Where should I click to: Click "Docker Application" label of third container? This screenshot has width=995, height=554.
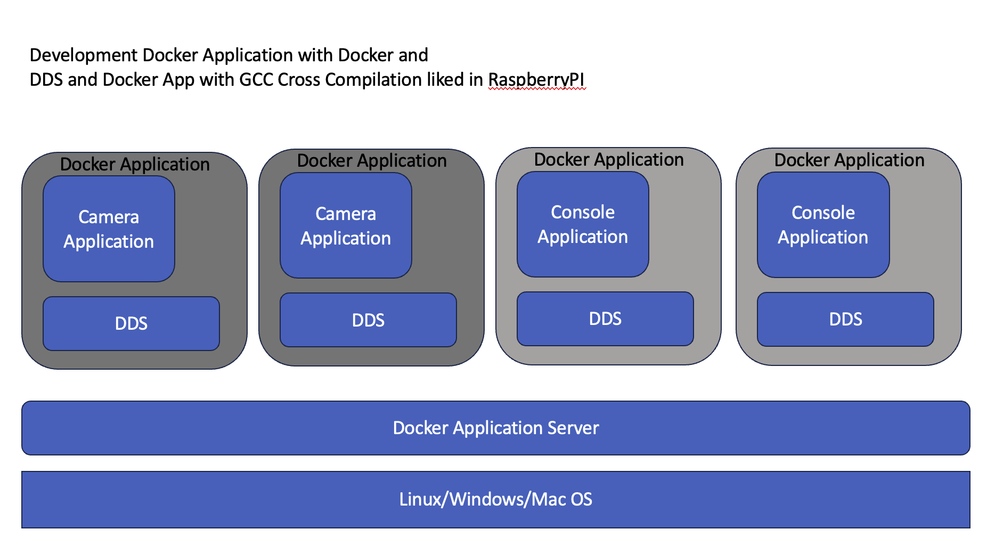click(609, 160)
